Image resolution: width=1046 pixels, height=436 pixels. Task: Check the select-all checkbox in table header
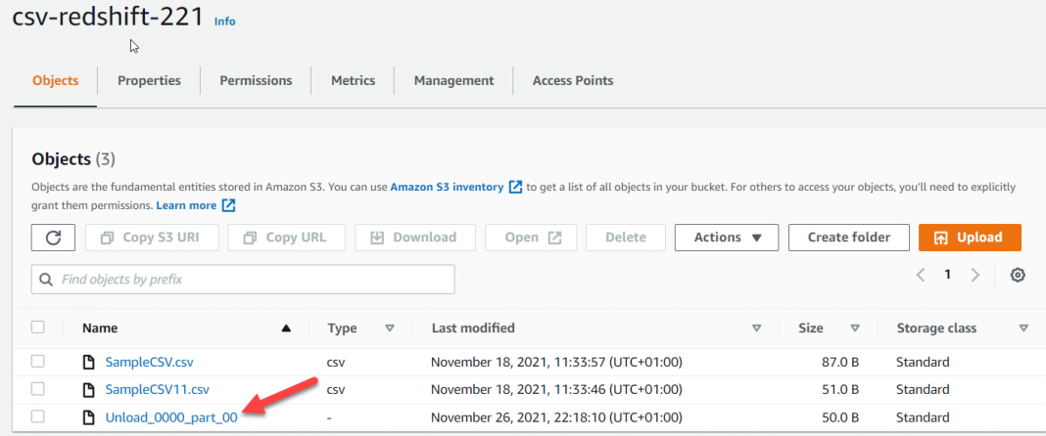38,327
